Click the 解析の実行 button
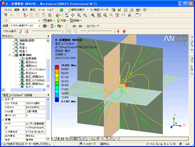 tap(76, 10)
